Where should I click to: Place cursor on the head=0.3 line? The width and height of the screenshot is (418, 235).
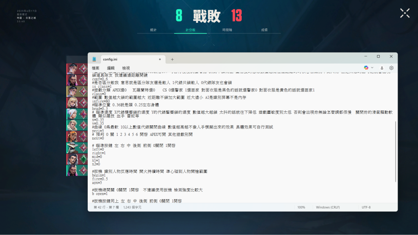(100, 109)
